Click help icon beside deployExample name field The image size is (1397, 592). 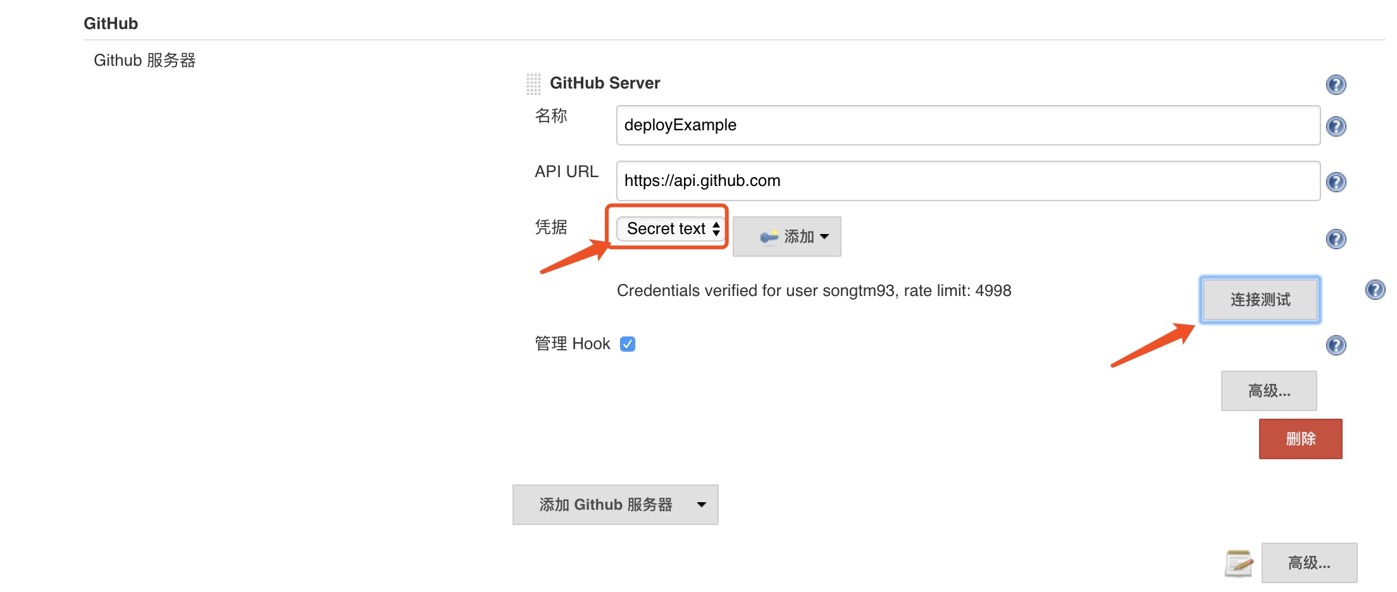(x=1336, y=126)
